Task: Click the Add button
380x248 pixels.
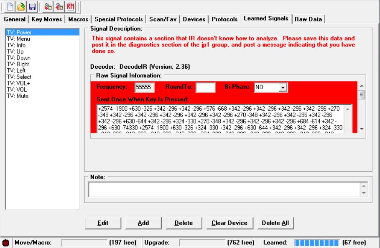Action: coord(143,223)
